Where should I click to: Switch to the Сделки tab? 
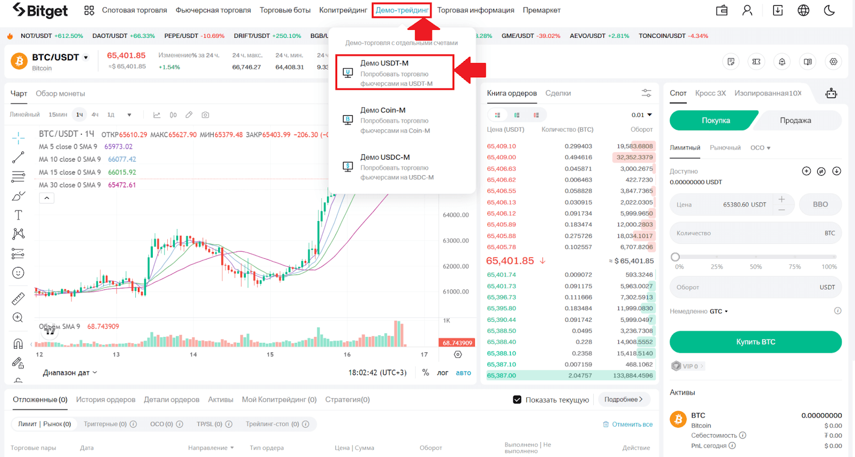click(558, 93)
